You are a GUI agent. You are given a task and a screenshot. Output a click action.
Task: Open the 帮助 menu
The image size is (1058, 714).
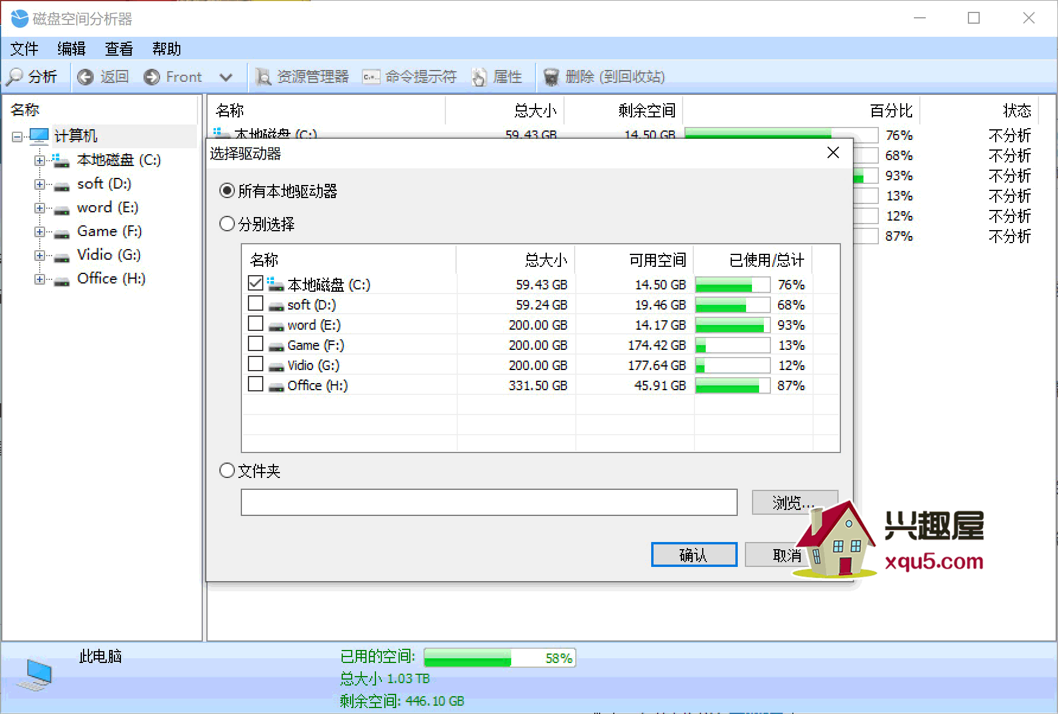point(167,49)
